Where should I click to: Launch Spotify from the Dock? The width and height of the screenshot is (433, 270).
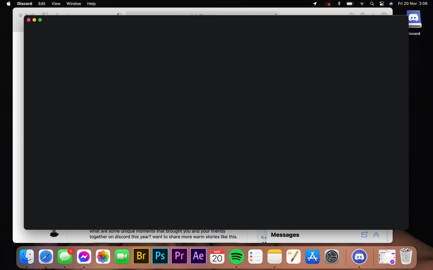[236, 257]
